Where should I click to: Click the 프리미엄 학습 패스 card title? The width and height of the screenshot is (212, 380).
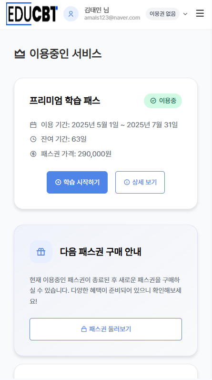click(65, 101)
